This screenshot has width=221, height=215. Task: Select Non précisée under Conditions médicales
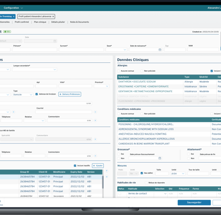click(141, 113)
